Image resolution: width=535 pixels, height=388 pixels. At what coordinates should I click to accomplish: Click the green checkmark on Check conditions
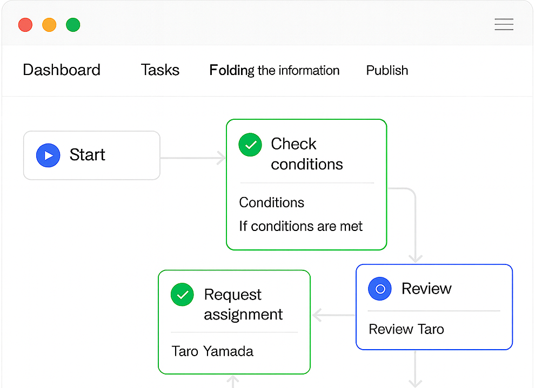pyautogui.click(x=250, y=145)
